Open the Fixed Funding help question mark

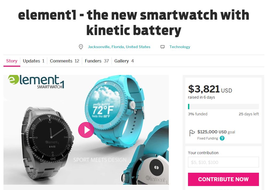[222, 138]
